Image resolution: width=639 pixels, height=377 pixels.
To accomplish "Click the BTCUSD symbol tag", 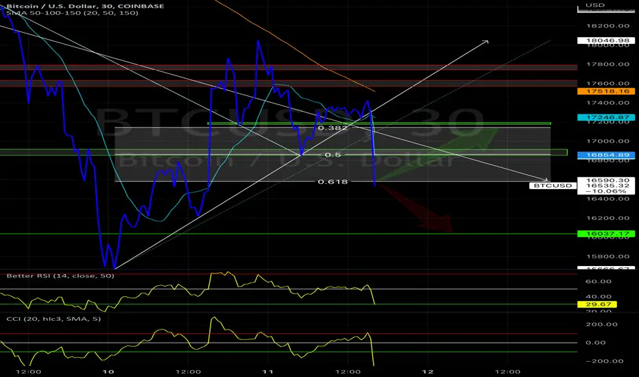I will tap(553, 186).
